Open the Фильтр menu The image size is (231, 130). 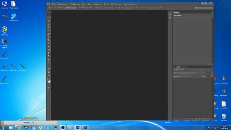coord(106,4)
